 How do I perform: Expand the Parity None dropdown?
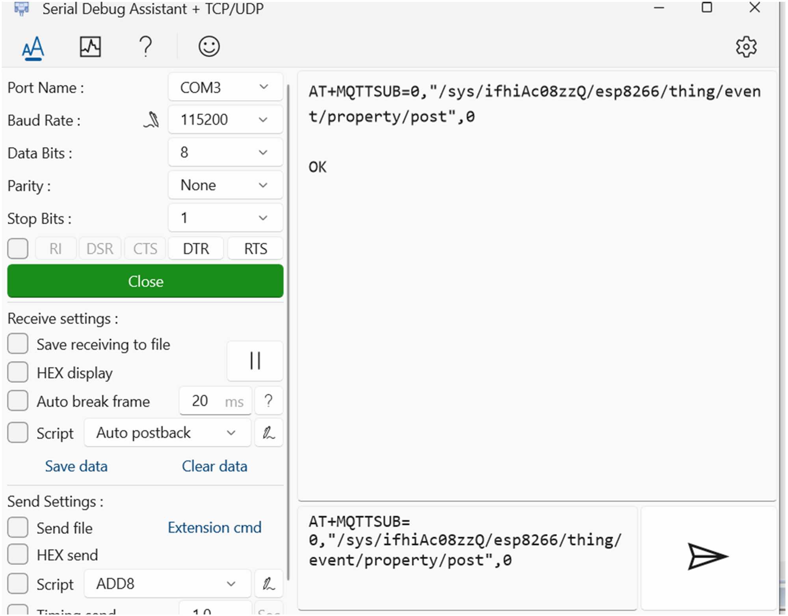pos(225,185)
